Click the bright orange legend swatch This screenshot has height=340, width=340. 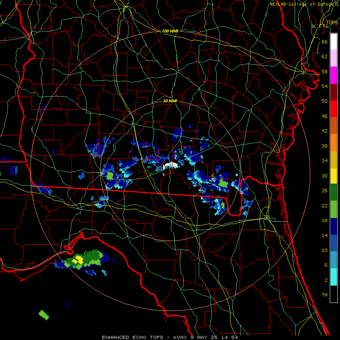334,143
